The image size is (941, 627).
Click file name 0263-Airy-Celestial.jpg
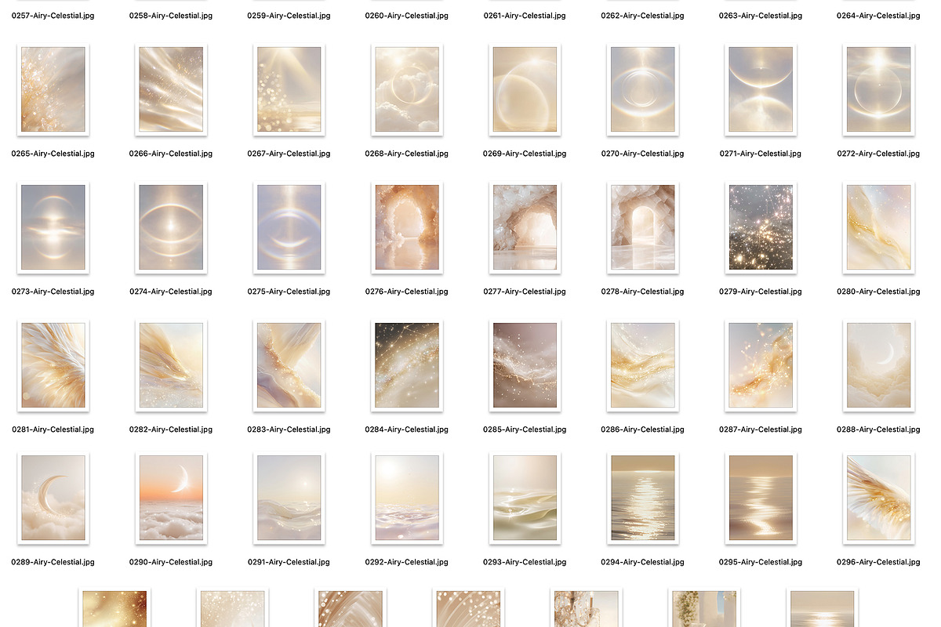pyautogui.click(x=761, y=16)
